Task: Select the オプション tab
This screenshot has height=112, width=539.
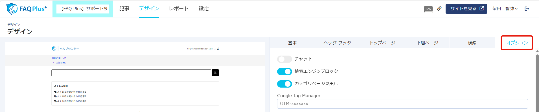Action: [517, 43]
